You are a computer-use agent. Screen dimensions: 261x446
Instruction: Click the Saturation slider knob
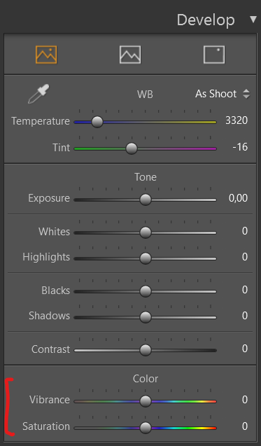click(146, 428)
